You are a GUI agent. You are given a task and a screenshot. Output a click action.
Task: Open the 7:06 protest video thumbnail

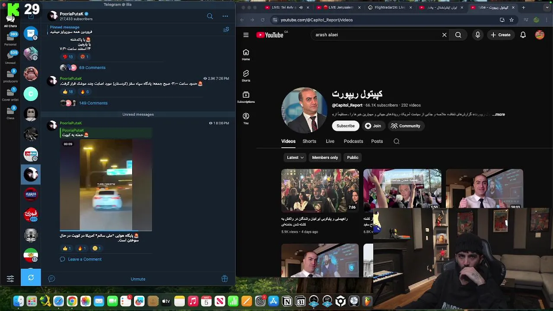click(x=320, y=190)
